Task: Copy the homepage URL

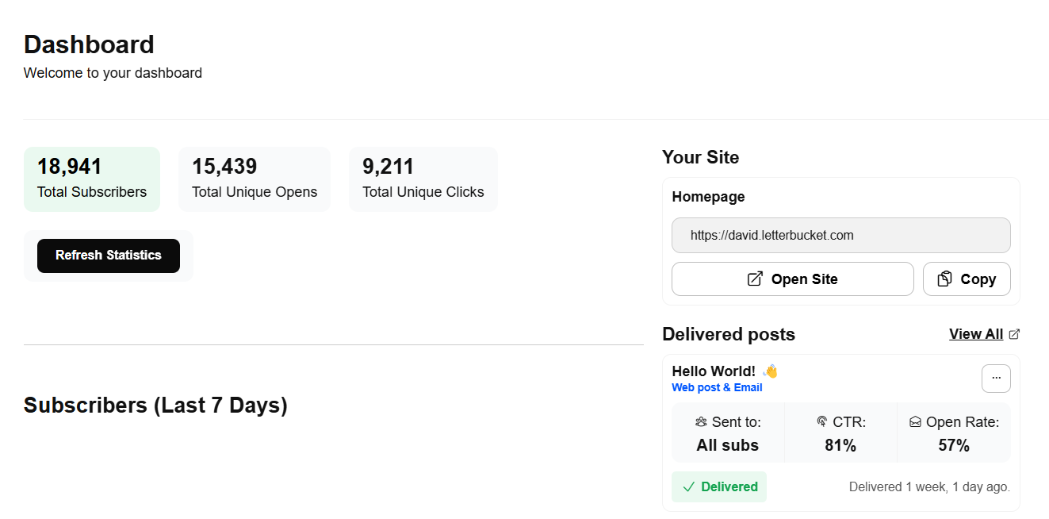Action: pyautogui.click(x=967, y=279)
